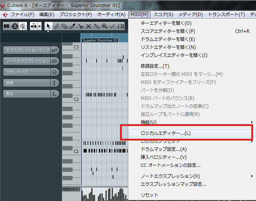Open the メディア(D) menu
Image resolution: width=256 pixels, height=201 pixels.
(x=190, y=14)
